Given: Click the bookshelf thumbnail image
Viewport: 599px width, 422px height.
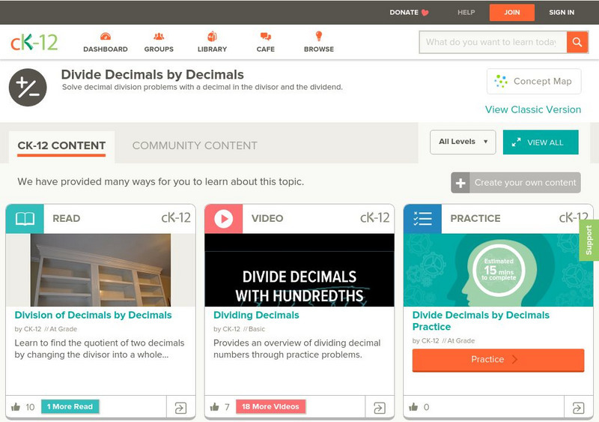Looking at the screenshot, I should coord(100,270).
